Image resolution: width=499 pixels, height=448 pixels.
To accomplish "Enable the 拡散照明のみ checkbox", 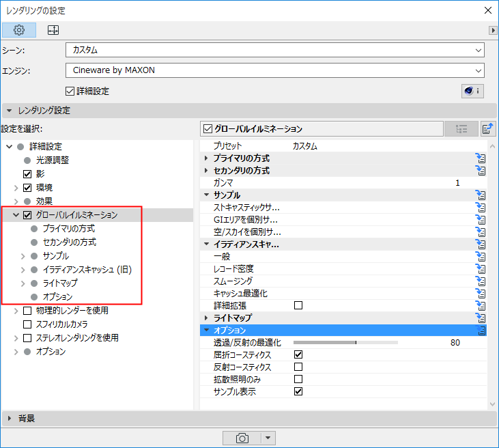I will [298, 379].
